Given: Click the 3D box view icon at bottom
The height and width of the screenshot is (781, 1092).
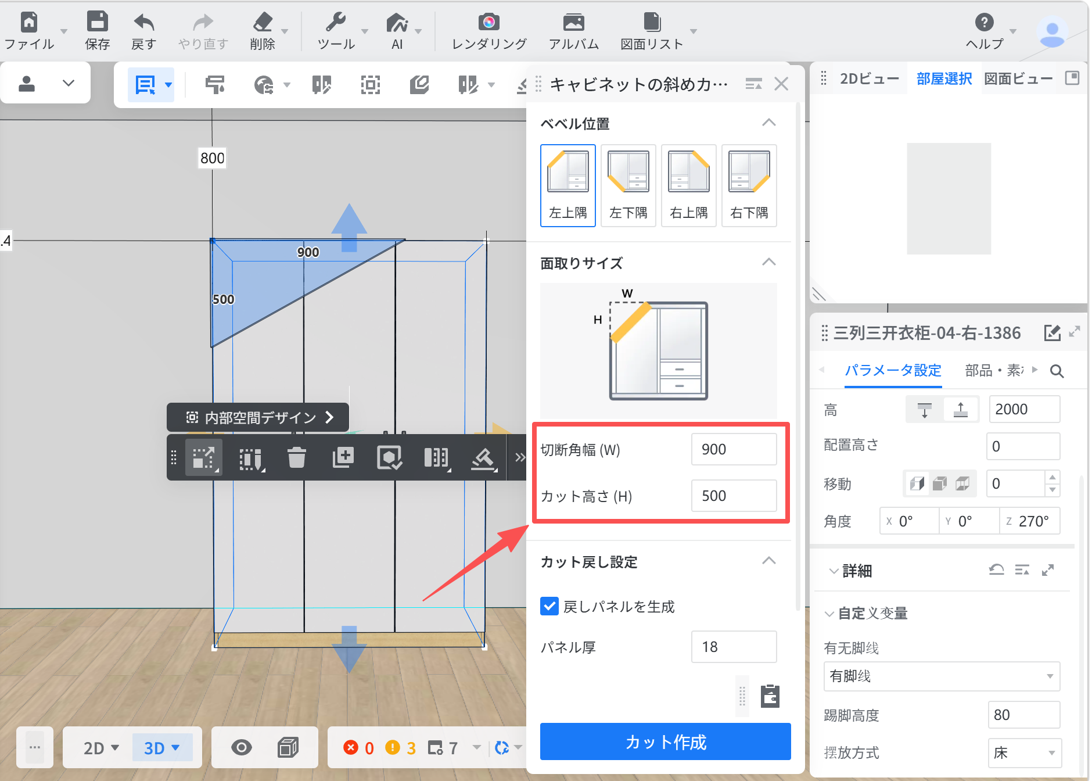Looking at the screenshot, I should point(288,747).
